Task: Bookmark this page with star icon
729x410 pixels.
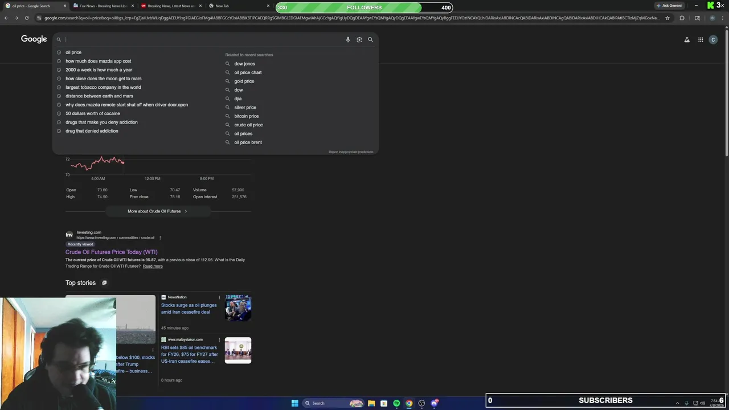Action: pos(667,18)
